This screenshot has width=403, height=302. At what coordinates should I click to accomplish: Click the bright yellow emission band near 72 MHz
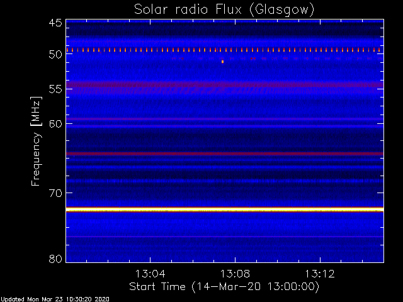pos(225,210)
